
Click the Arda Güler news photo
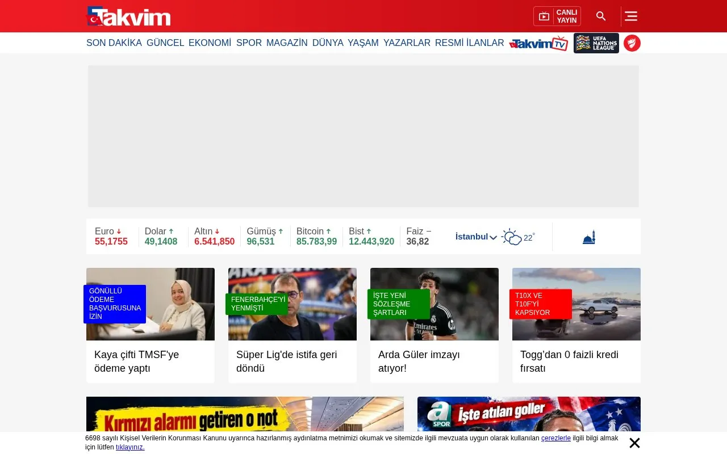[x=434, y=304]
